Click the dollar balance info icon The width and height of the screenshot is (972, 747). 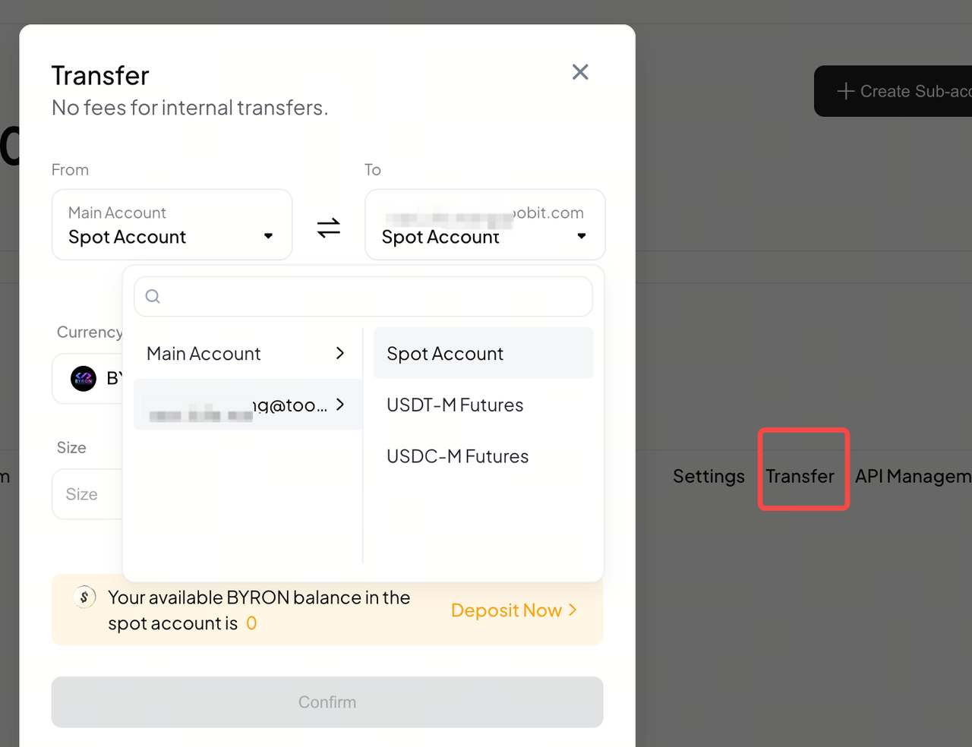coord(84,597)
